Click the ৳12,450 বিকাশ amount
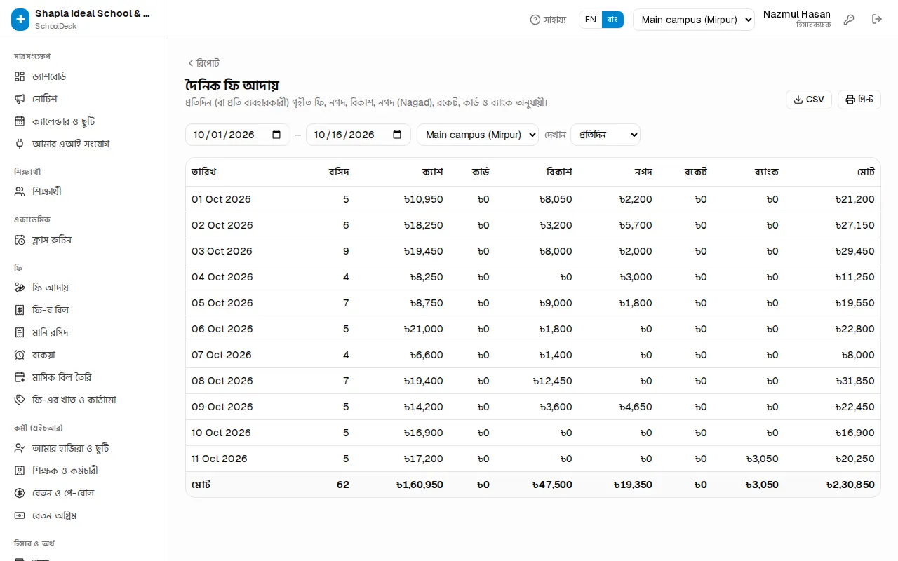Viewport: 898px width, 561px height. [552, 381]
